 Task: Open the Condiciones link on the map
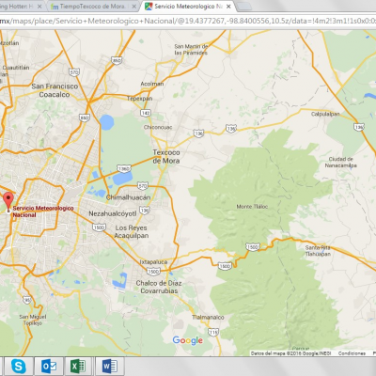[x=352, y=353]
